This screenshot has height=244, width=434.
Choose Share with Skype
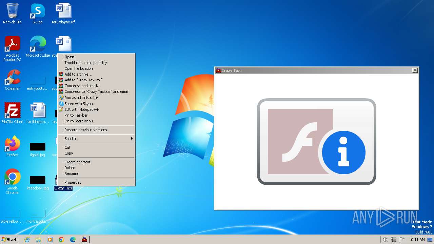point(96,104)
